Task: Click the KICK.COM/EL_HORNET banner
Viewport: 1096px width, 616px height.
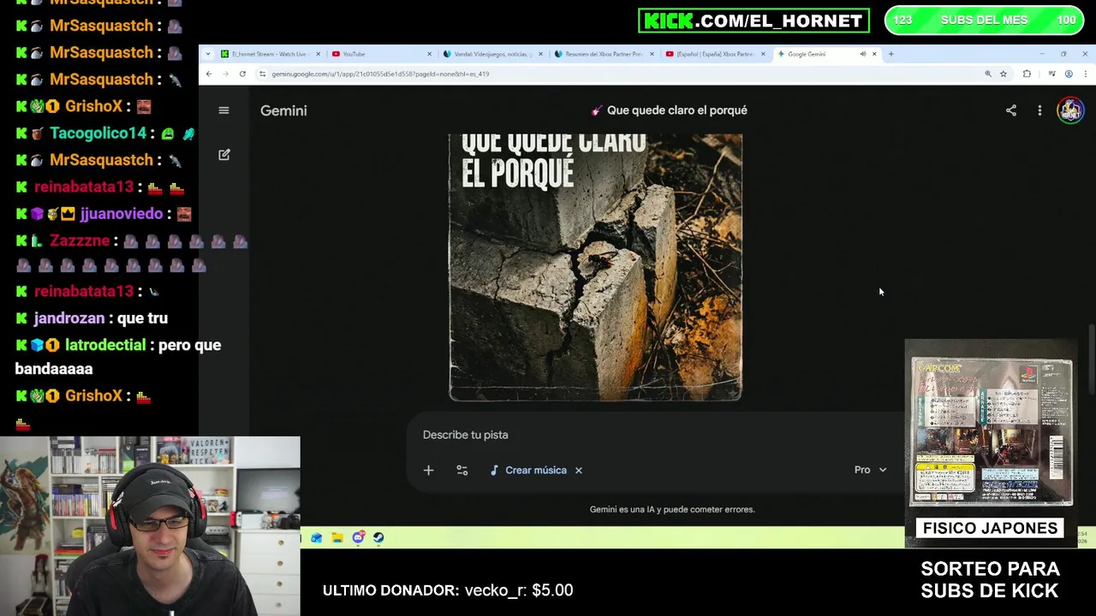Action: point(753,21)
